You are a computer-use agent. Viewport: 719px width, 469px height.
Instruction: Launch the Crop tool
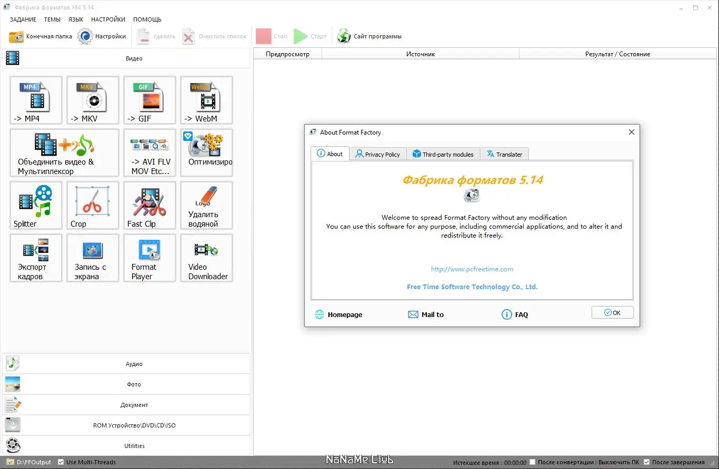point(93,206)
